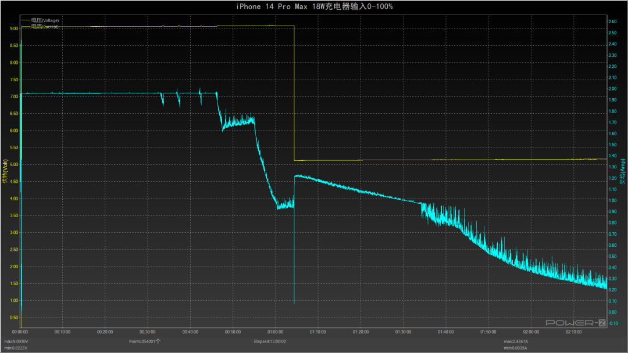Click the Points:054001 status entry
The width and height of the screenshot is (628, 353).
tap(145, 341)
